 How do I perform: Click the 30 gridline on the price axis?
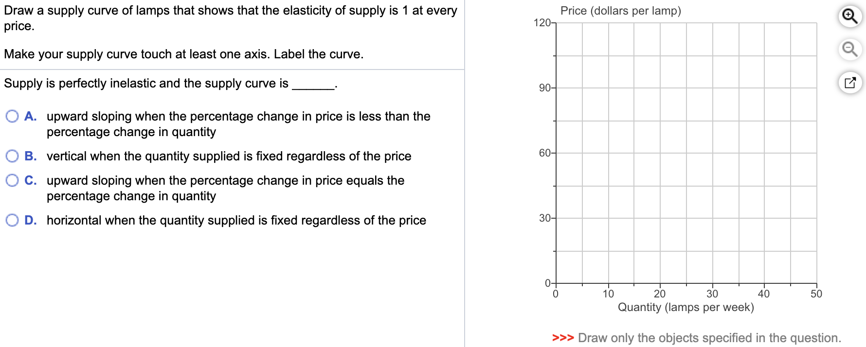pyautogui.click(x=545, y=218)
